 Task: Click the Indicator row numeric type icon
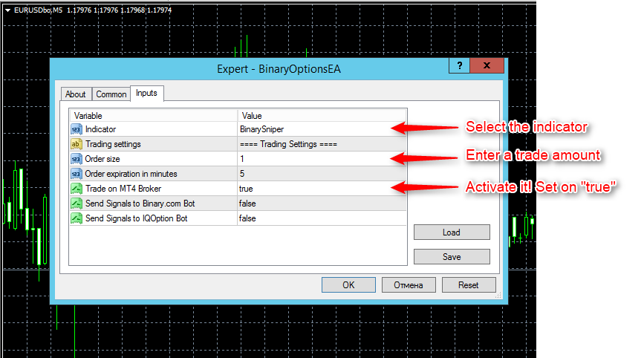click(77, 129)
